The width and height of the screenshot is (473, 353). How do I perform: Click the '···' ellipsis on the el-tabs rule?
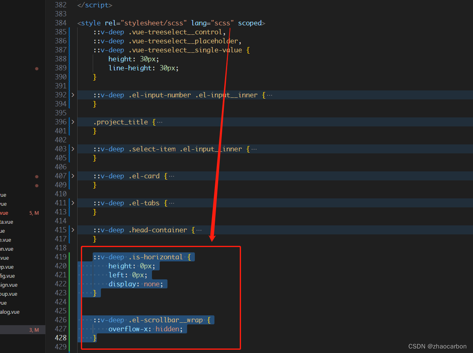(172, 203)
